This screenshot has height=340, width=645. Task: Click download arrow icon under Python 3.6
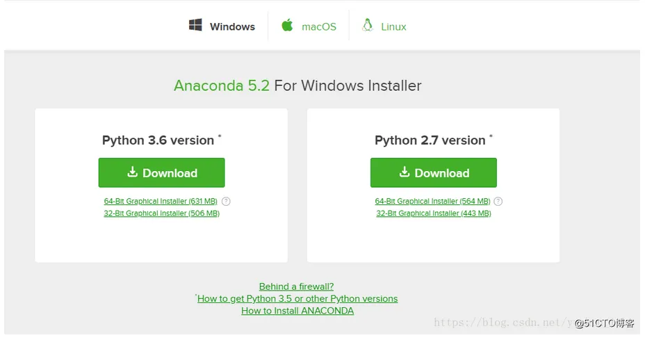(132, 172)
